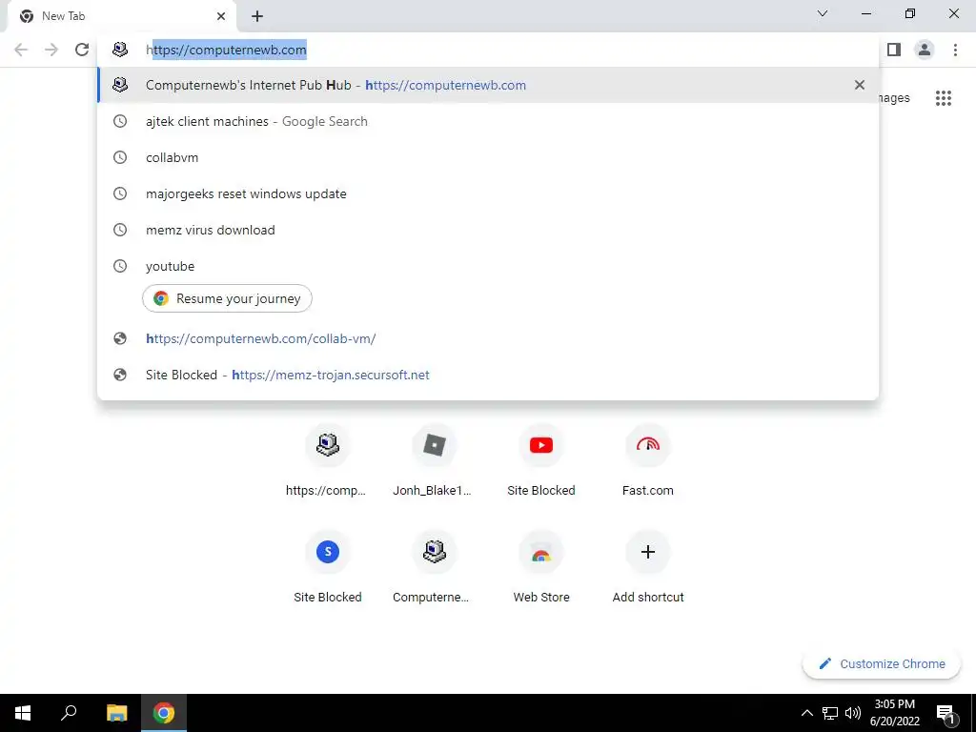
Task: Click the favicon in the address bar
Action: (119, 50)
